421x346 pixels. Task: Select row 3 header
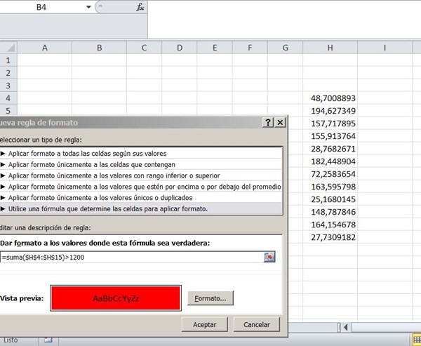(8, 86)
